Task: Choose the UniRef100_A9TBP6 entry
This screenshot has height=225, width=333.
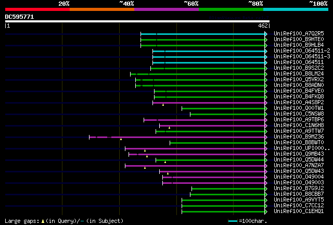Action: pyautogui.click(x=299, y=120)
